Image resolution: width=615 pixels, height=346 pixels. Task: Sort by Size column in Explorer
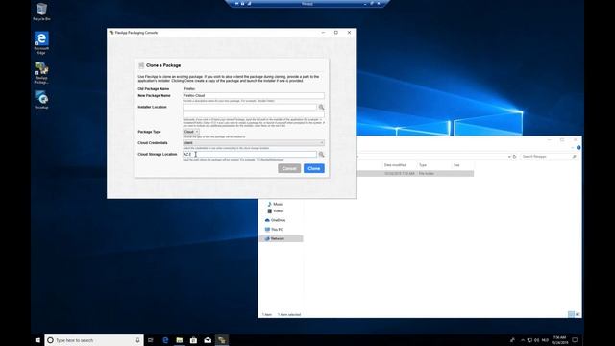click(x=456, y=165)
